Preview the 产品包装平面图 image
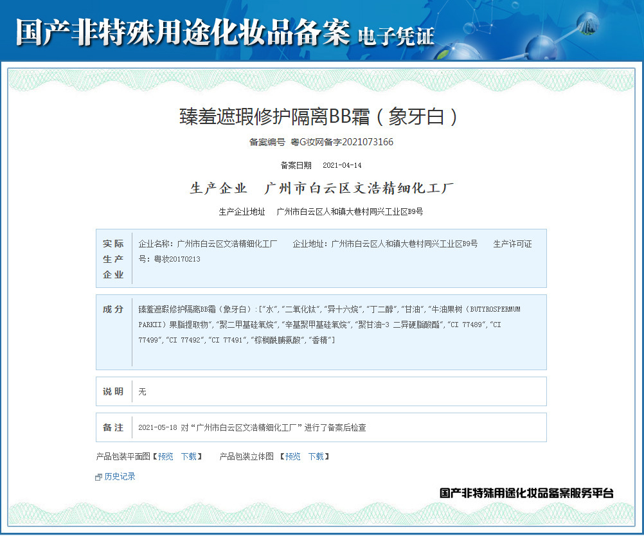This screenshot has width=644, height=536. 166,456
